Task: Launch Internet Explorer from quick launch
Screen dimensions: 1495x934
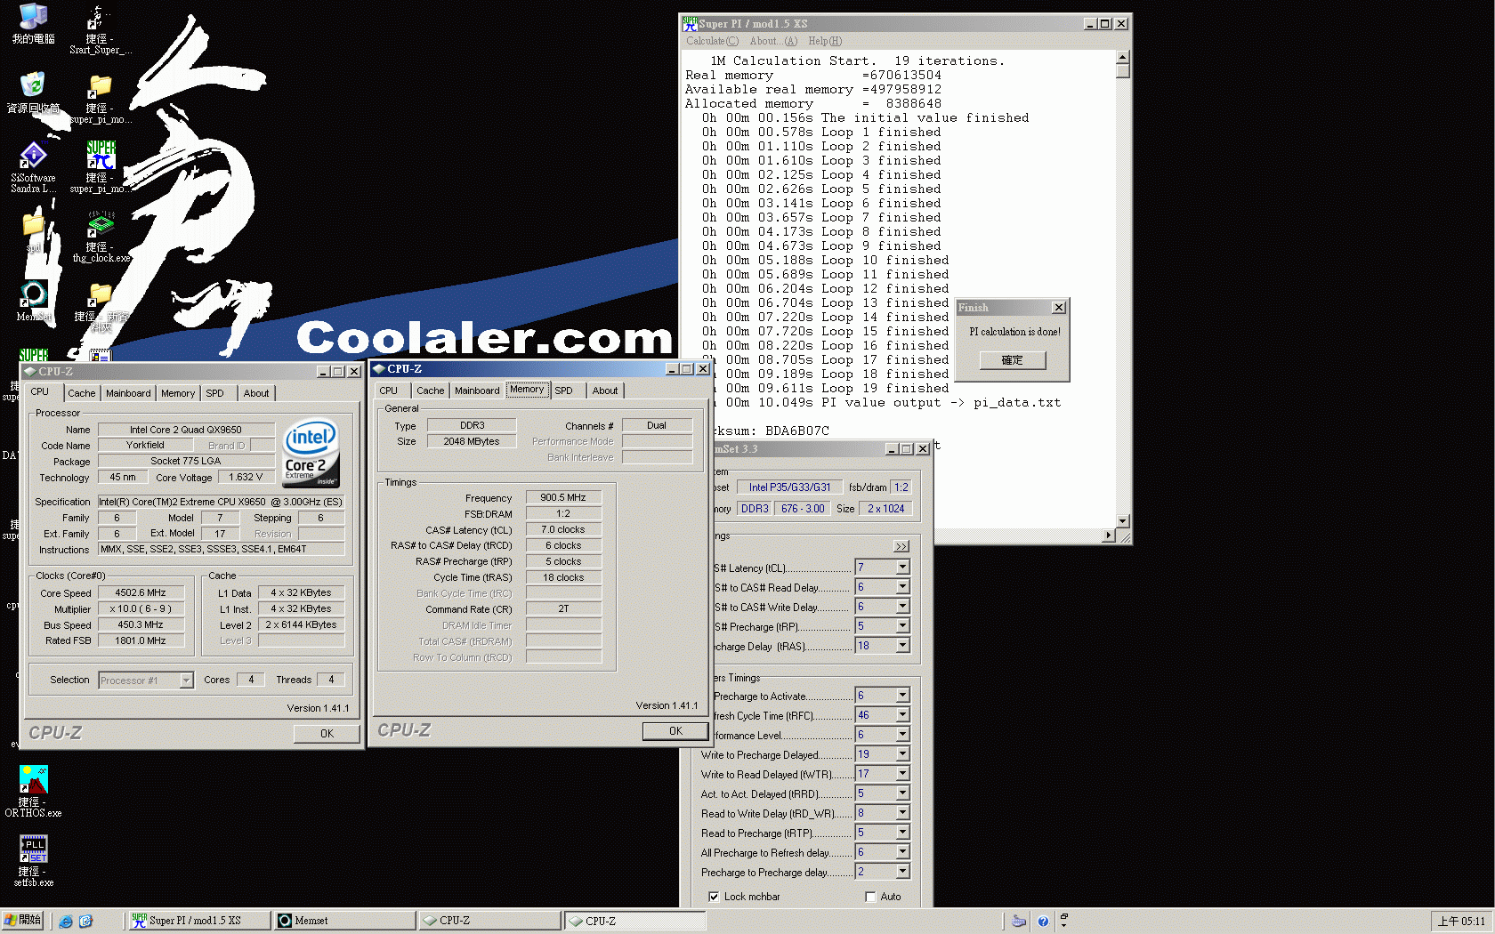Action: tap(66, 921)
